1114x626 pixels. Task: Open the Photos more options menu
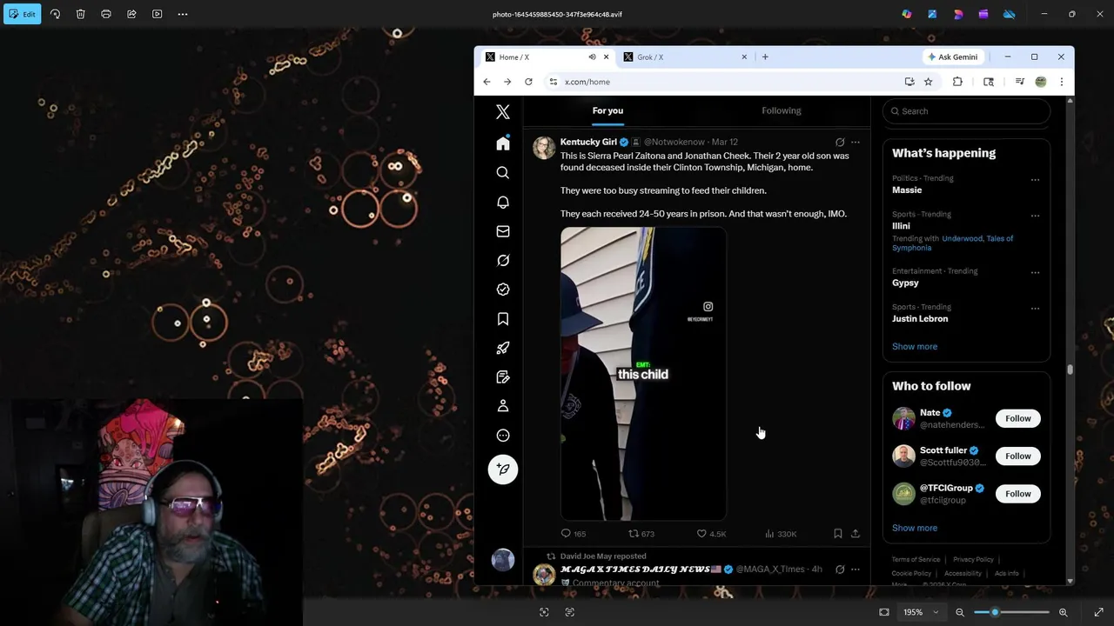click(x=183, y=14)
